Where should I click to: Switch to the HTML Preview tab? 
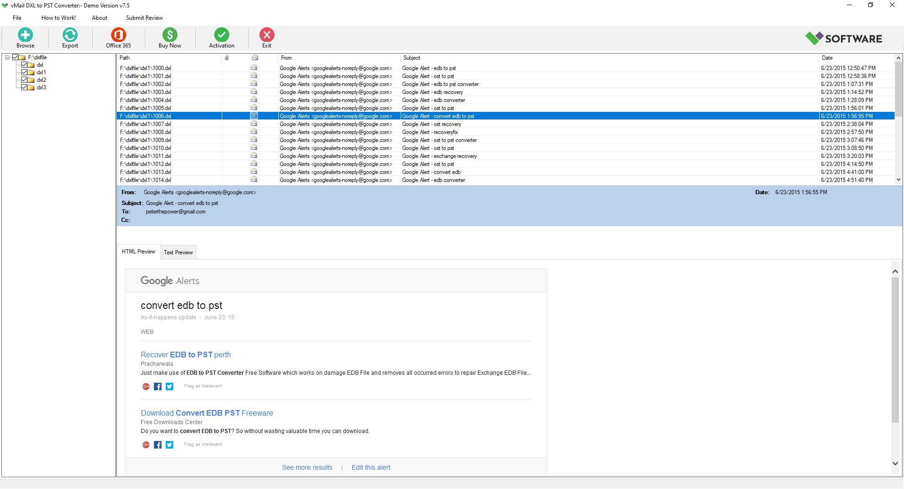pyautogui.click(x=138, y=252)
